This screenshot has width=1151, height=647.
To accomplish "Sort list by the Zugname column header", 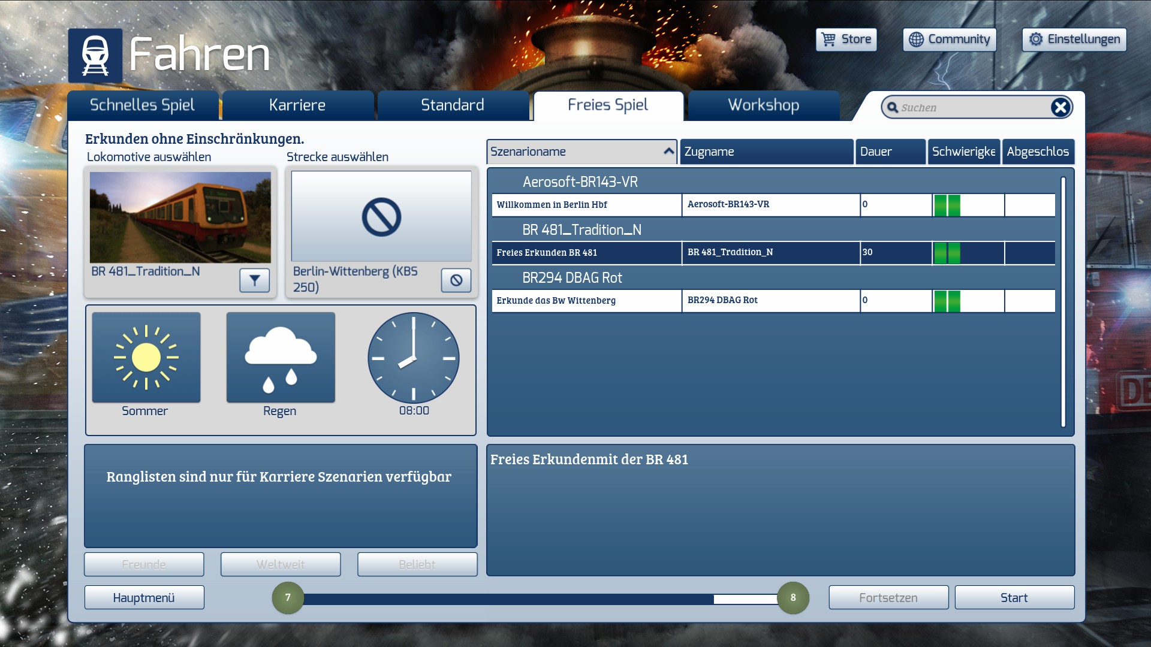I will click(x=766, y=152).
